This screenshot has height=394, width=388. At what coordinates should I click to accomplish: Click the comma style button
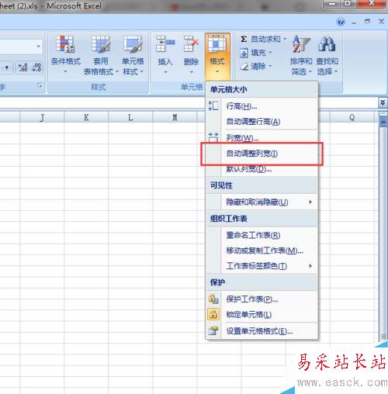(6, 67)
